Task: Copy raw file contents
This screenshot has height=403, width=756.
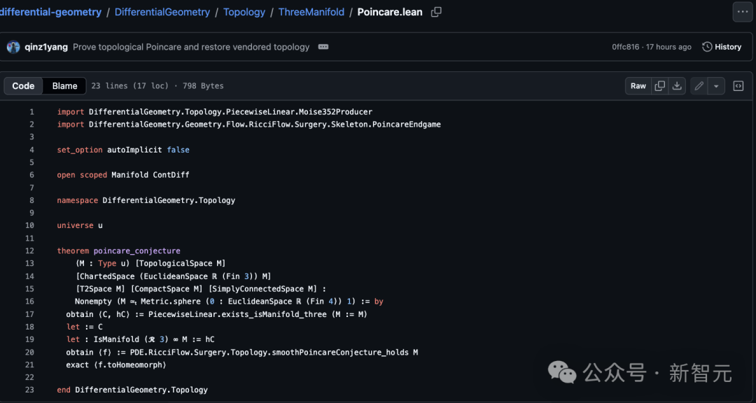Action: point(659,86)
